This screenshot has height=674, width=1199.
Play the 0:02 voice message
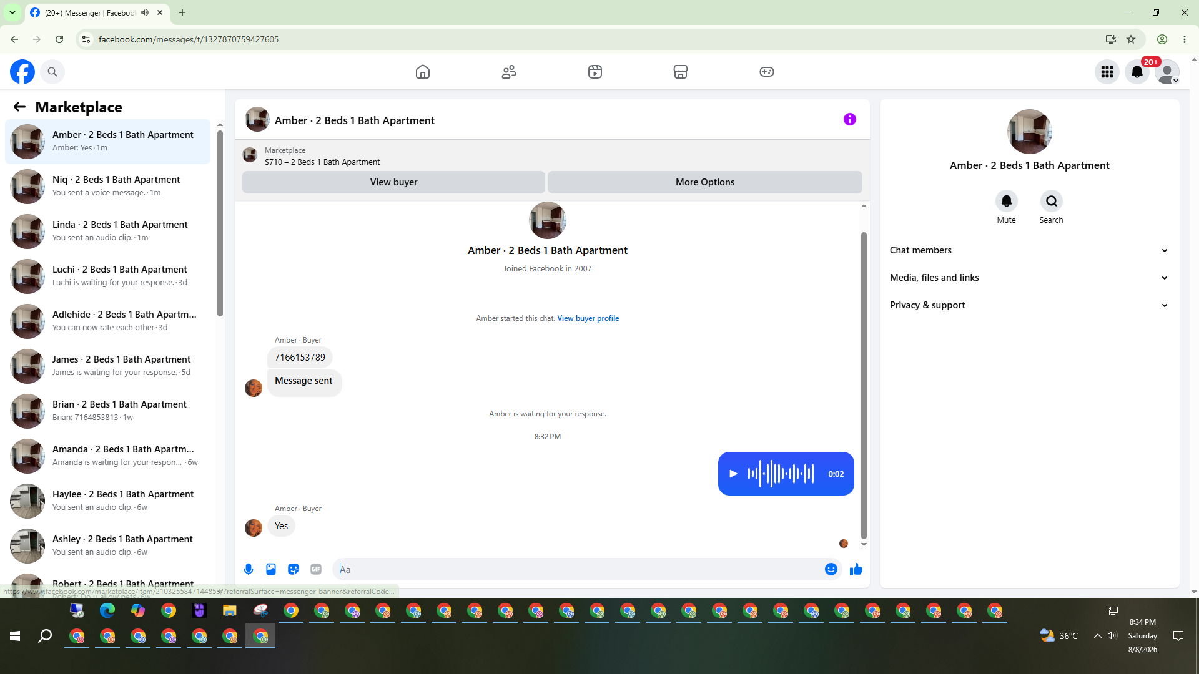point(733,474)
